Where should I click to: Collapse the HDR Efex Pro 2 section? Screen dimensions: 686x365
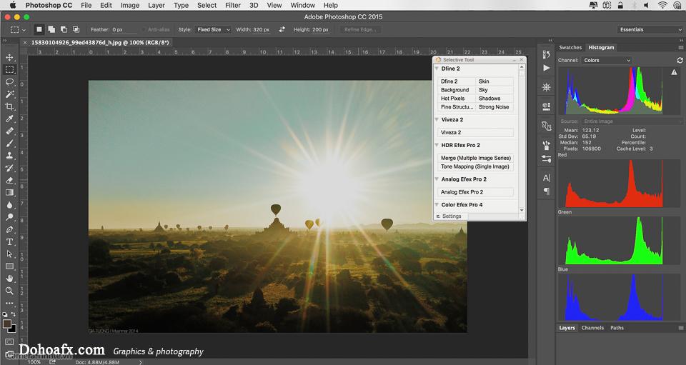pyautogui.click(x=437, y=145)
